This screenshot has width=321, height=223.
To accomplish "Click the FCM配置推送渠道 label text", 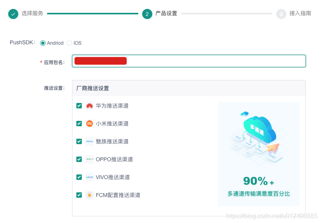I will [118, 195].
